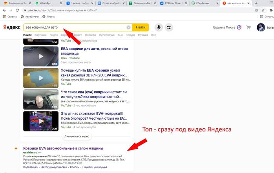Switch to the Входящие mail browser tab
This screenshot has width=274, height=173.
pos(16,3)
